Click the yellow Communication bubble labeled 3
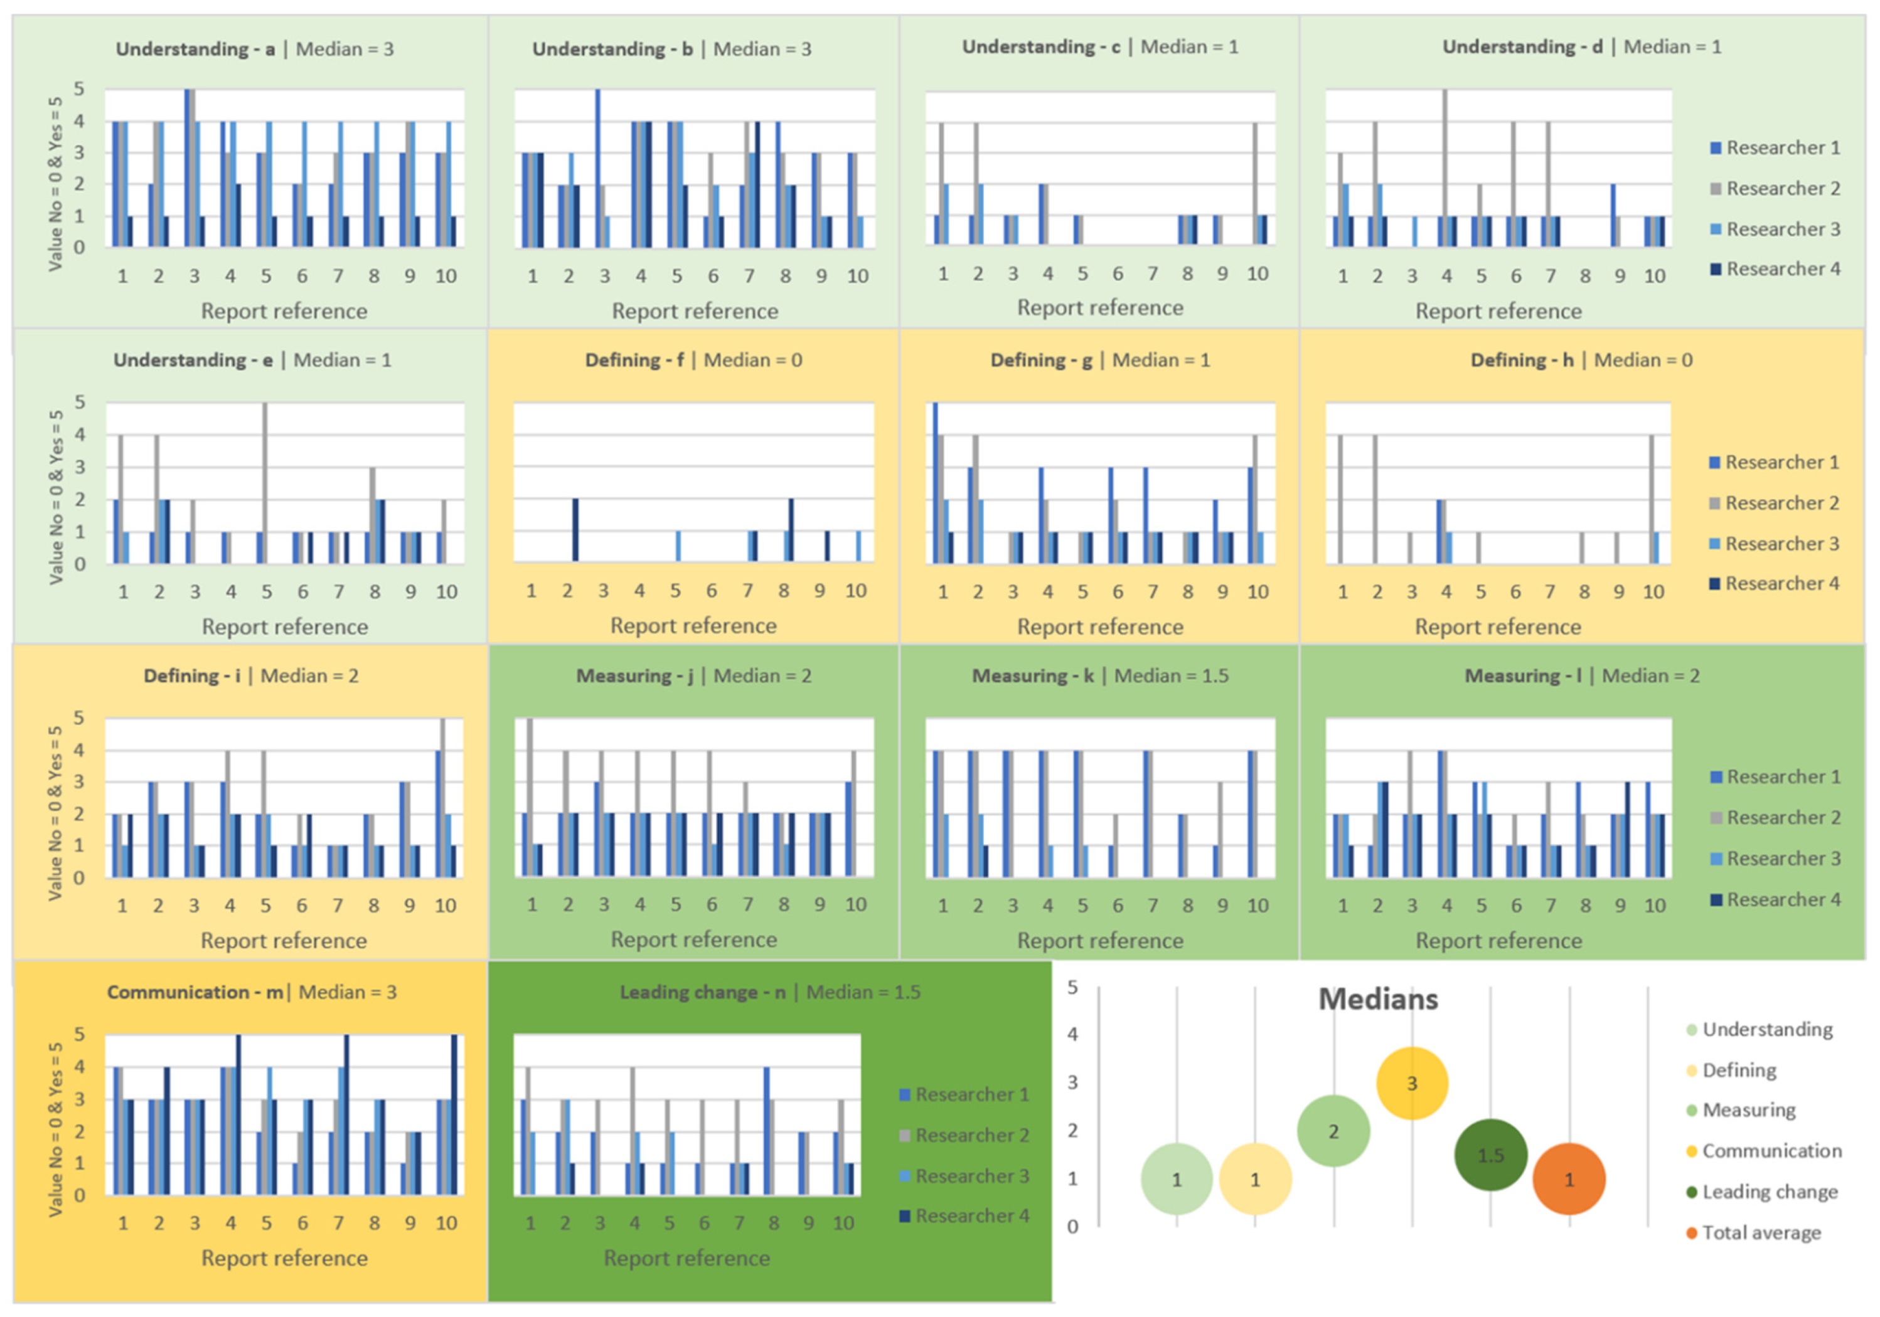The image size is (1880, 1317). [1412, 1083]
